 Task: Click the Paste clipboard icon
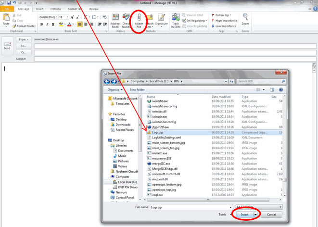coord(6,17)
